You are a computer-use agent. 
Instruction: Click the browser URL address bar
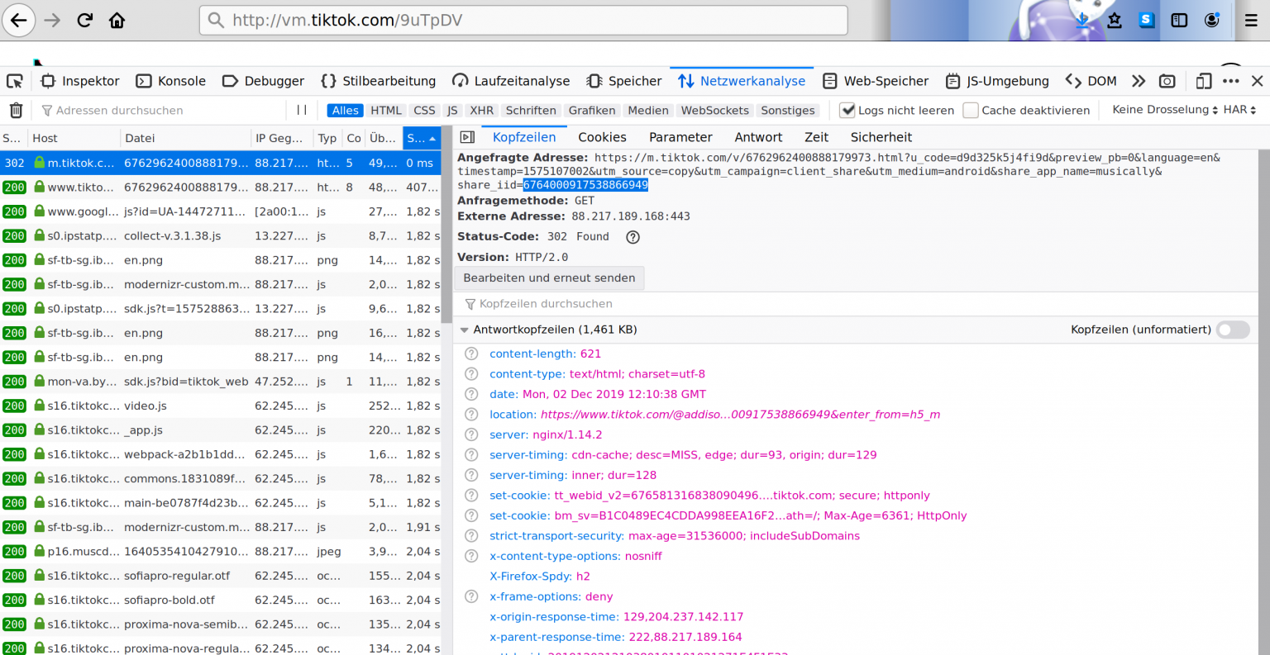[x=523, y=20]
